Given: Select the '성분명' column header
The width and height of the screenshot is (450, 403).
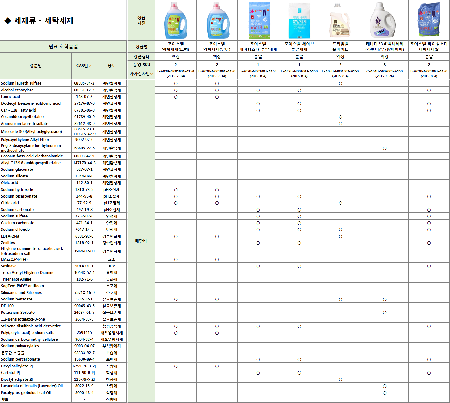Looking at the screenshot, I should 36,66.
